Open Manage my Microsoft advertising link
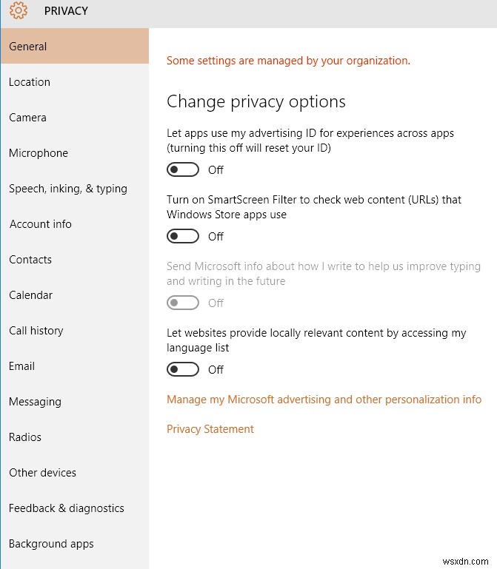The image size is (497, 569). pos(324,400)
